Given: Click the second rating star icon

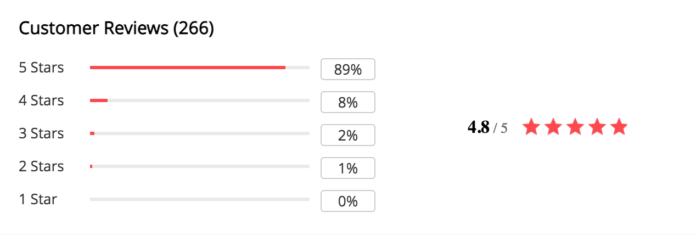Looking at the screenshot, I should pos(553,127).
